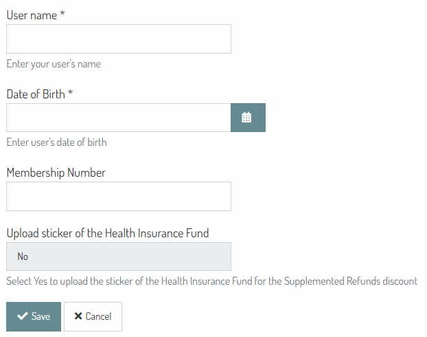Click the 'Date of Birth' label

coord(36,94)
